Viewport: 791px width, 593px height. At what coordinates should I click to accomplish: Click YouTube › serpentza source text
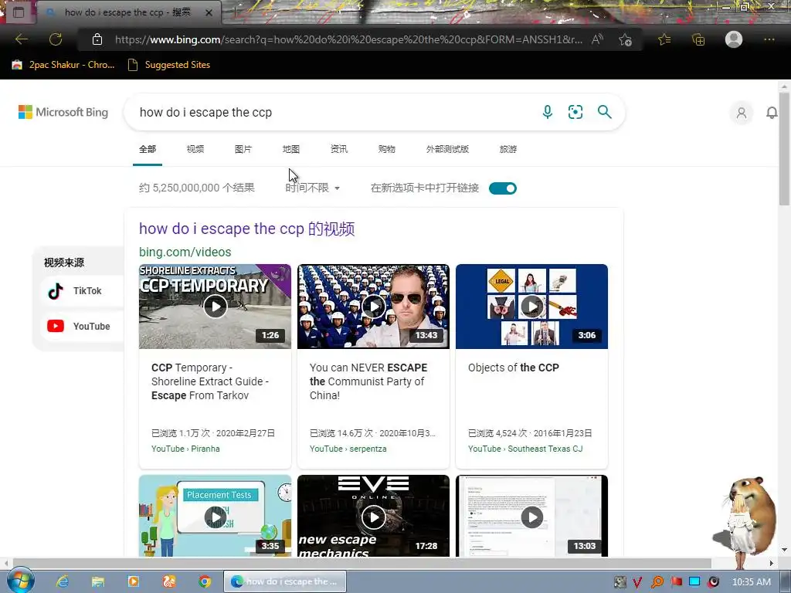pyautogui.click(x=348, y=449)
